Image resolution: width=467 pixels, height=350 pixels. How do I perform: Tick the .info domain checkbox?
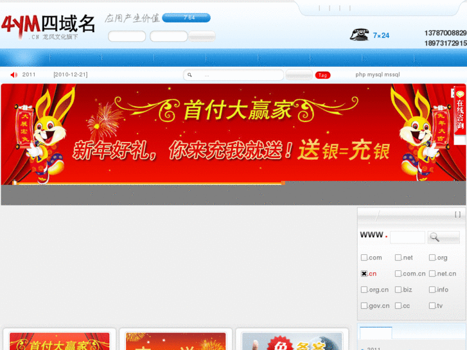tap(432, 290)
